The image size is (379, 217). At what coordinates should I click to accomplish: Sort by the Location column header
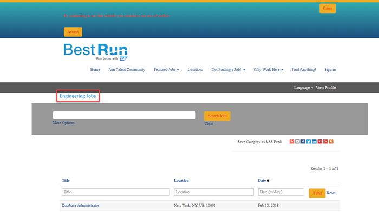pos(181,181)
